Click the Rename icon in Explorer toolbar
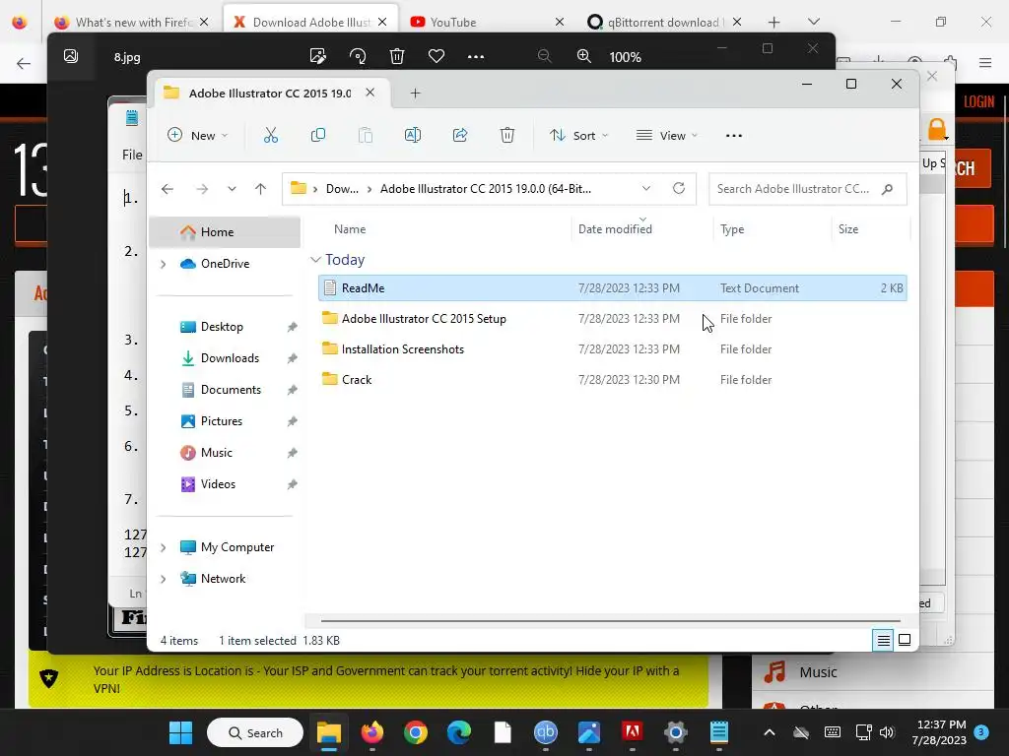This screenshot has width=1009, height=756. tap(413, 136)
